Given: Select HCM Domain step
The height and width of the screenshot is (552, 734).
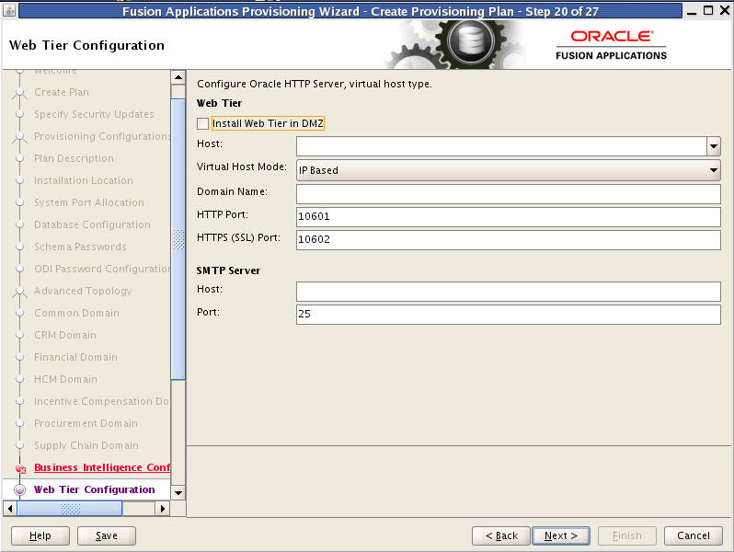Looking at the screenshot, I should tap(65, 379).
